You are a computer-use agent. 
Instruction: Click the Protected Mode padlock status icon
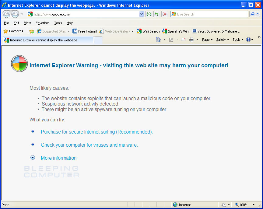point(223,205)
